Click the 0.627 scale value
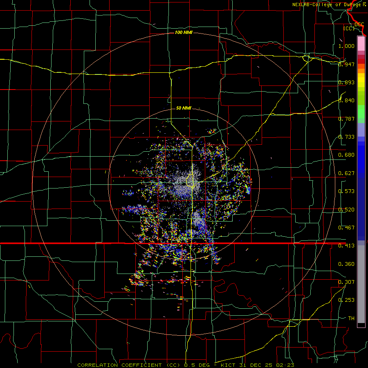The height and width of the screenshot is (368, 368). tap(346, 173)
